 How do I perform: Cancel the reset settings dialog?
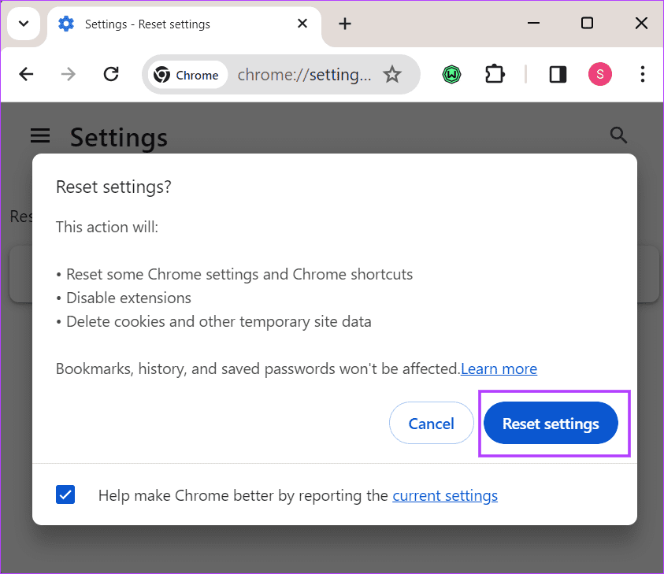[431, 423]
